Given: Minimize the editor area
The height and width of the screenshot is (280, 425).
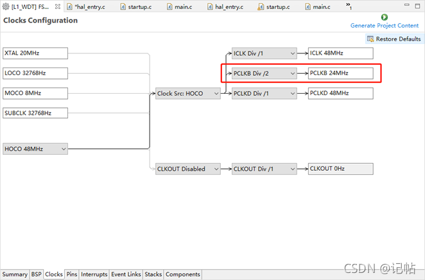Looking at the screenshot, I should (x=406, y=5).
